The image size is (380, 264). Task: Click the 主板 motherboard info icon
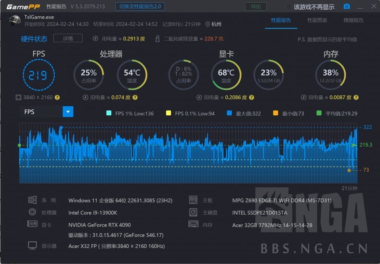tap(193, 199)
